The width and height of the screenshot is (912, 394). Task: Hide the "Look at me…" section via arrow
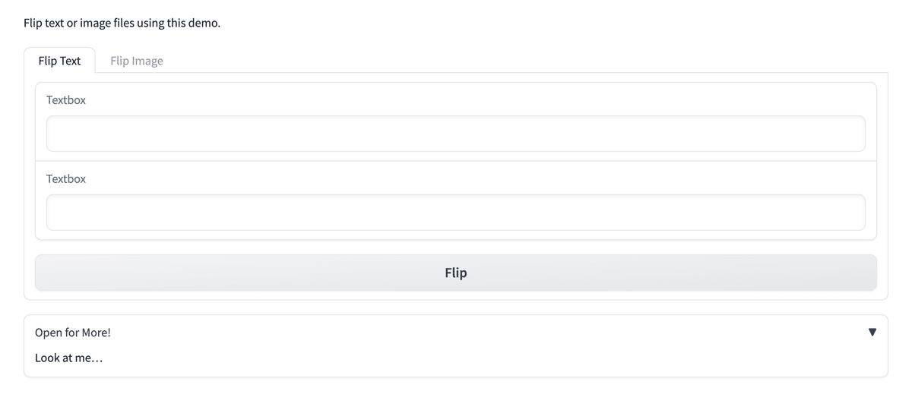pyautogui.click(x=872, y=333)
